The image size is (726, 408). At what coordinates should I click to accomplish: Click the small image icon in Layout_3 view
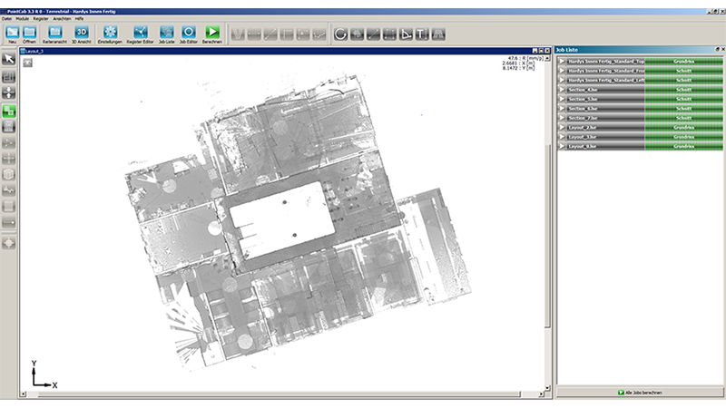[x=28, y=63]
